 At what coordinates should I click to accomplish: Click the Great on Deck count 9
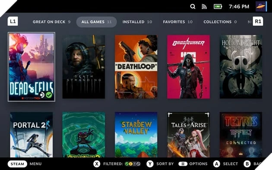(69, 22)
